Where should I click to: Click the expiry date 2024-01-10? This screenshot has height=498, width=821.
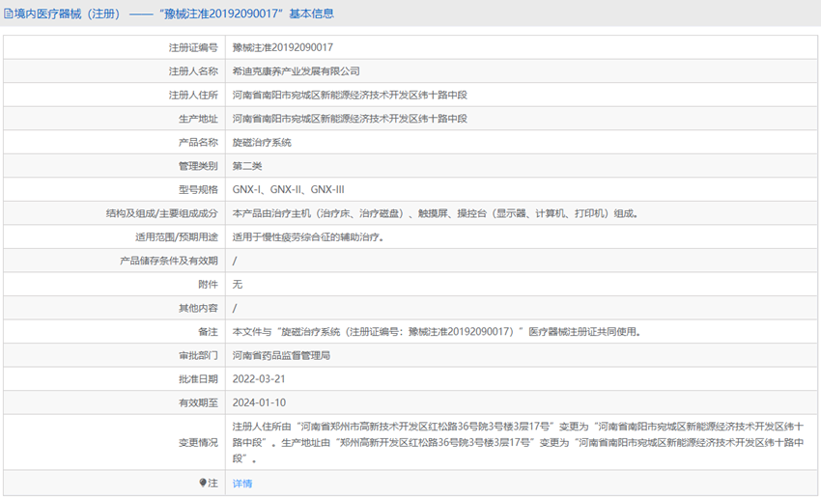click(259, 402)
